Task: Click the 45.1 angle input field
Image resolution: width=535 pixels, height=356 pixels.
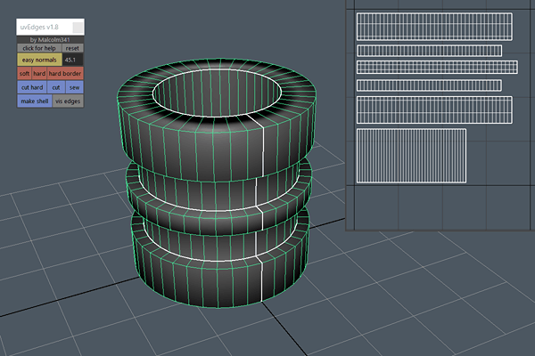Action: [x=73, y=60]
